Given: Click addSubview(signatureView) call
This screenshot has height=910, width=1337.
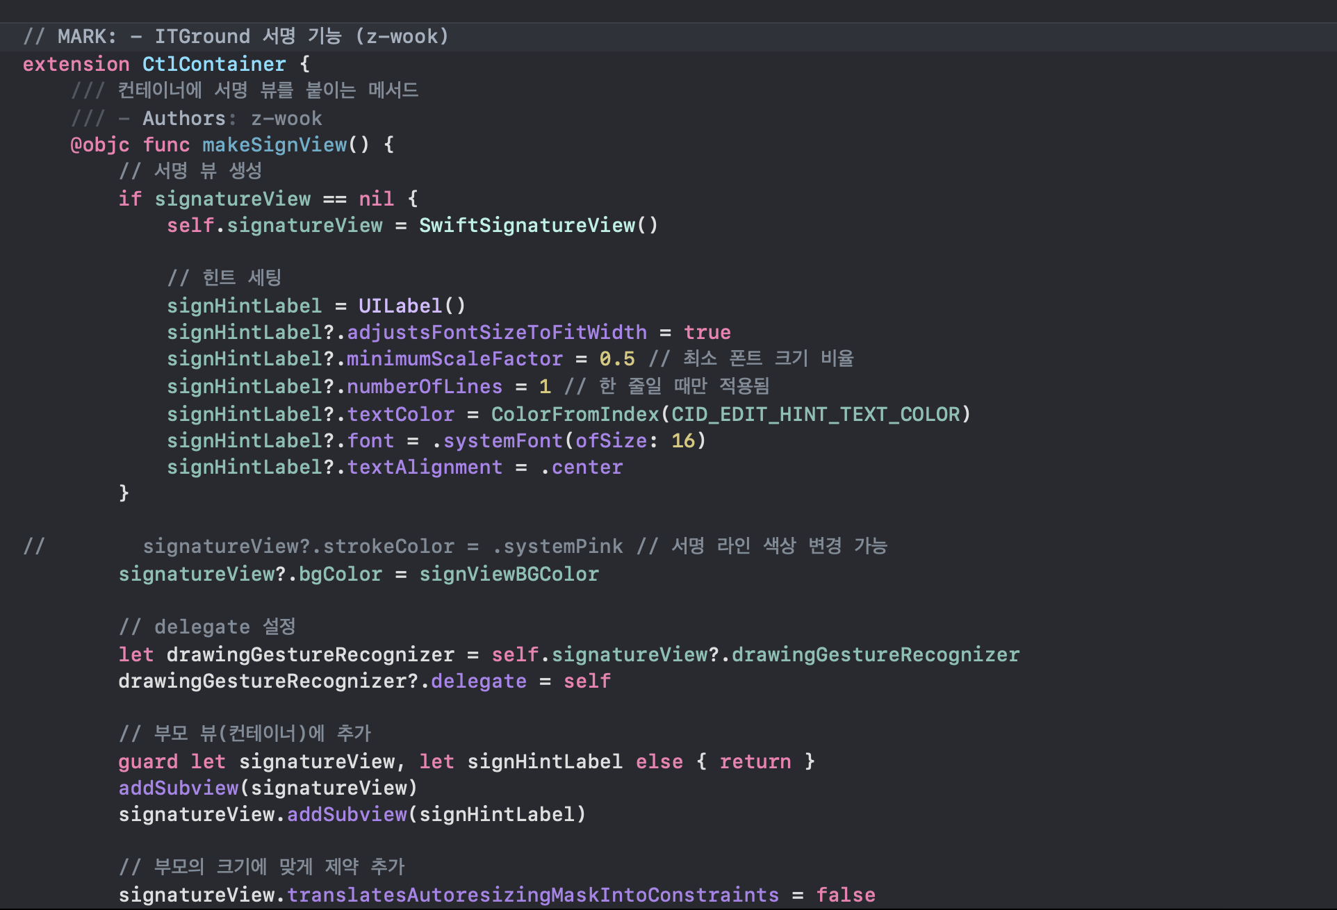Looking at the screenshot, I should (268, 788).
